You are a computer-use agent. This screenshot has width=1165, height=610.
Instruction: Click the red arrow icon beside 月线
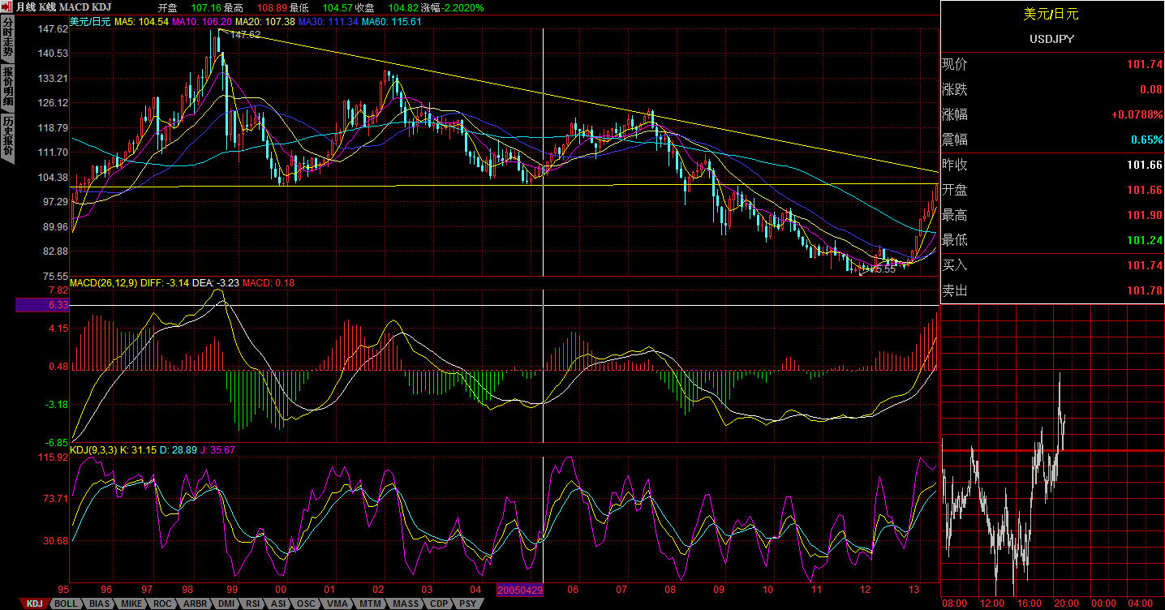point(8,7)
